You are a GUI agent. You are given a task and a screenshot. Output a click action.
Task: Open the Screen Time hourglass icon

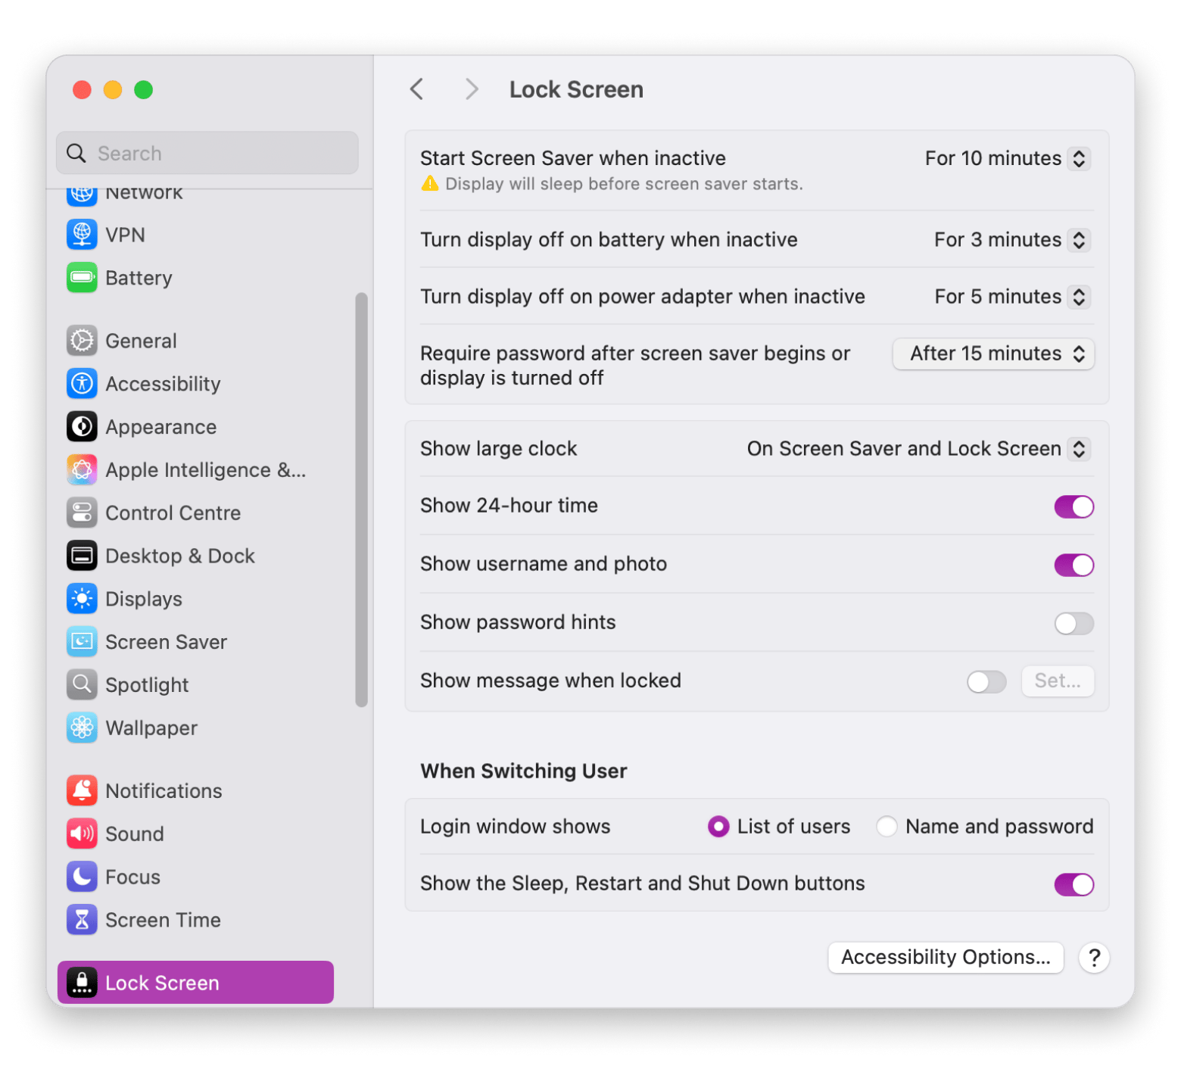tap(82, 920)
